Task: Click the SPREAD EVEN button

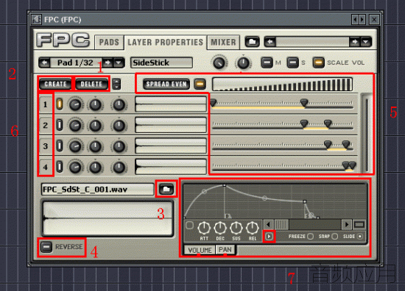Action: [166, 84]
